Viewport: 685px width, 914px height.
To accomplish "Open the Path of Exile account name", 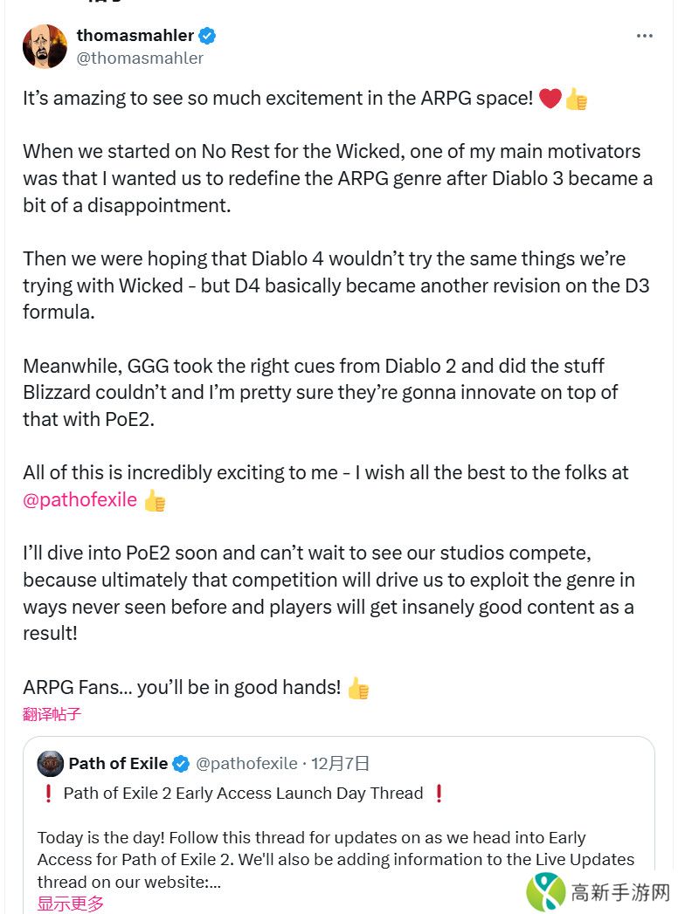I will pyautogui.click(x=118, y=764).
